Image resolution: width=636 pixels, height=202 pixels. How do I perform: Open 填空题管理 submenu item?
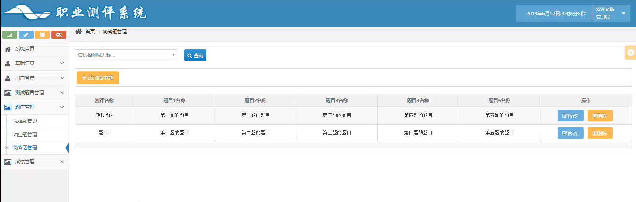[25, 134]
